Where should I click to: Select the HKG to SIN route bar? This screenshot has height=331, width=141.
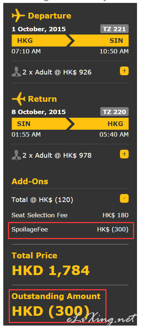pos(70,41)
